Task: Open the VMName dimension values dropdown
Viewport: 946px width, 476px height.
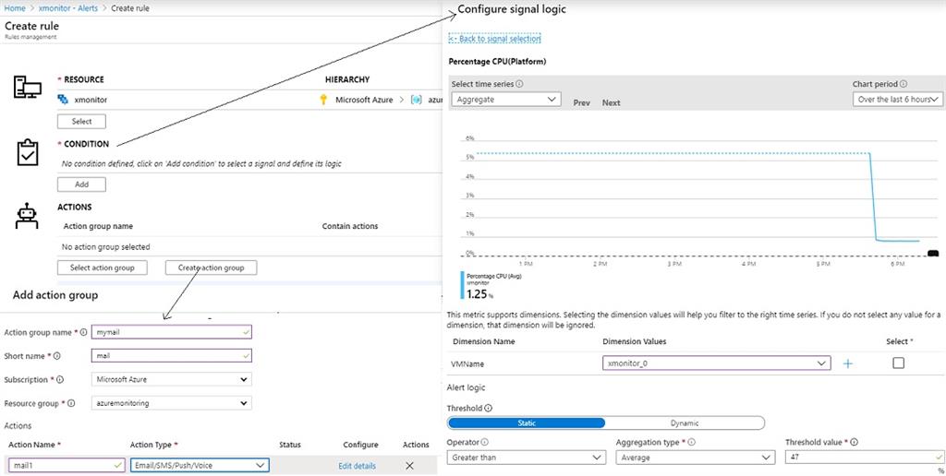Action: tap(716, 363)
